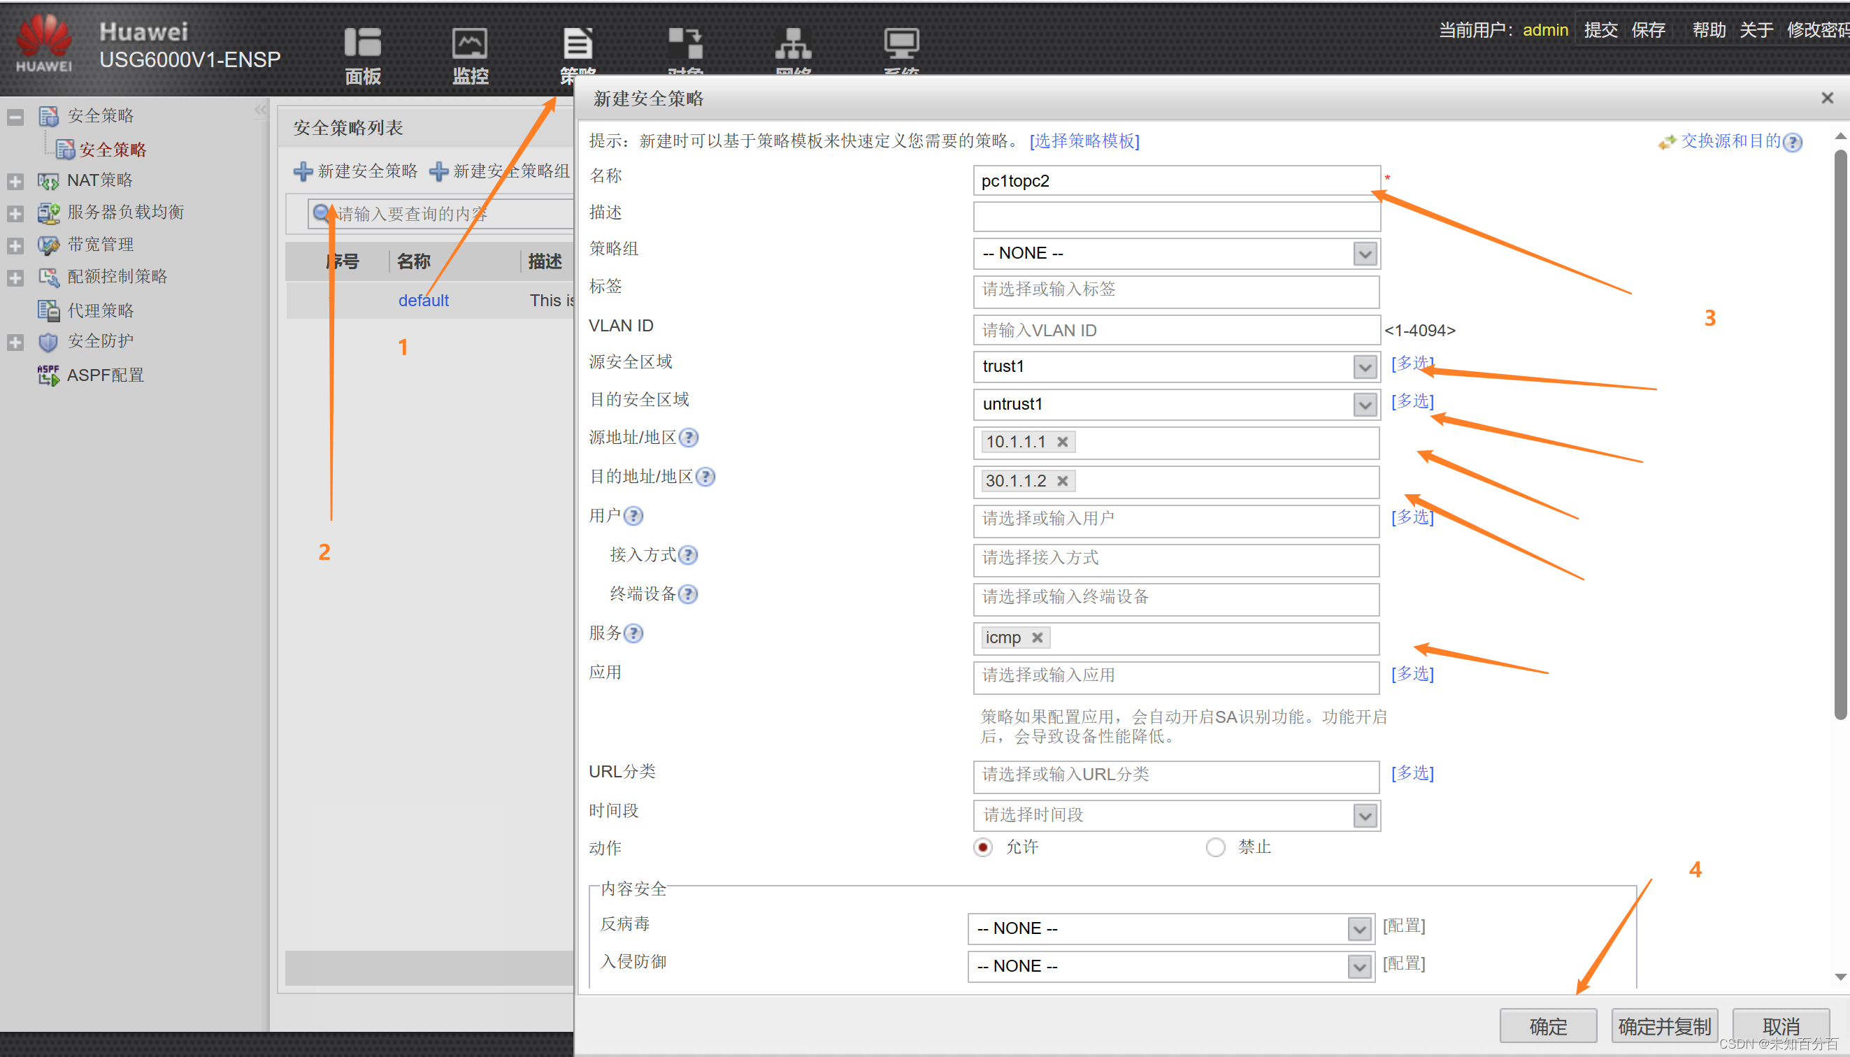Click 配置 next to 反病毒

pyautogui.click(x=1403, y=926)
